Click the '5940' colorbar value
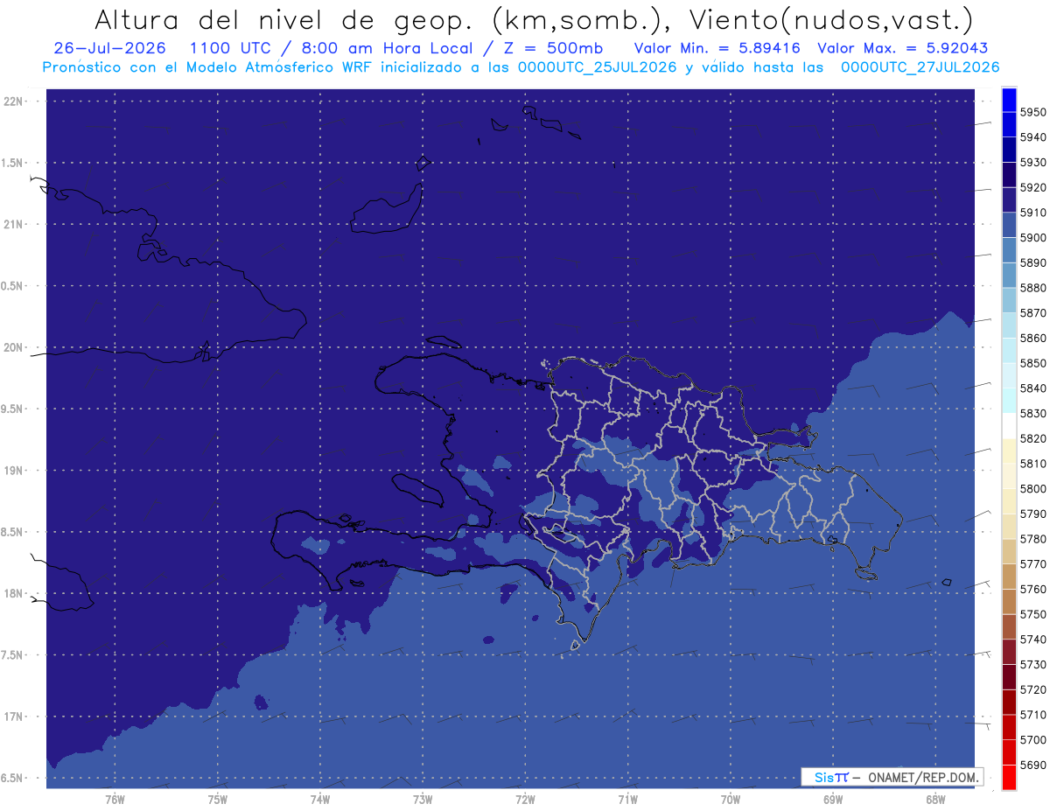 (x=1033, y=137)
